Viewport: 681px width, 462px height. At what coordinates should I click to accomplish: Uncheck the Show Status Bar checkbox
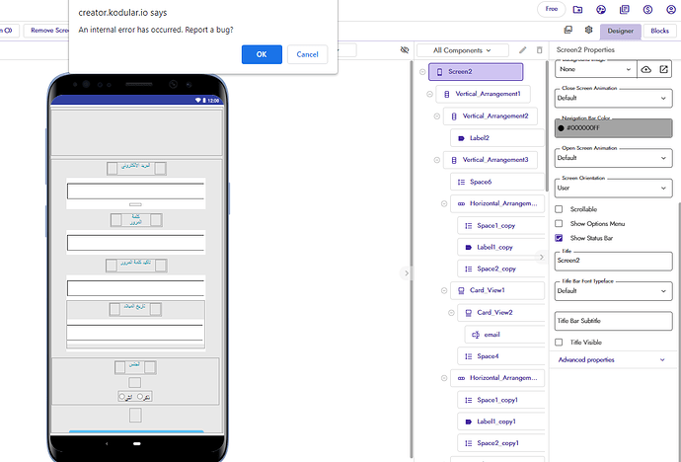(561, 238)
